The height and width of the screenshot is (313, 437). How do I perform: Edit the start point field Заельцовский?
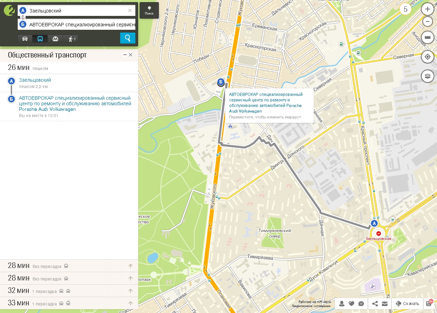76,10
